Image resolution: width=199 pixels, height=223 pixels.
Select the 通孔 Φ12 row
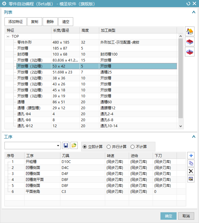tap(91, 126)
